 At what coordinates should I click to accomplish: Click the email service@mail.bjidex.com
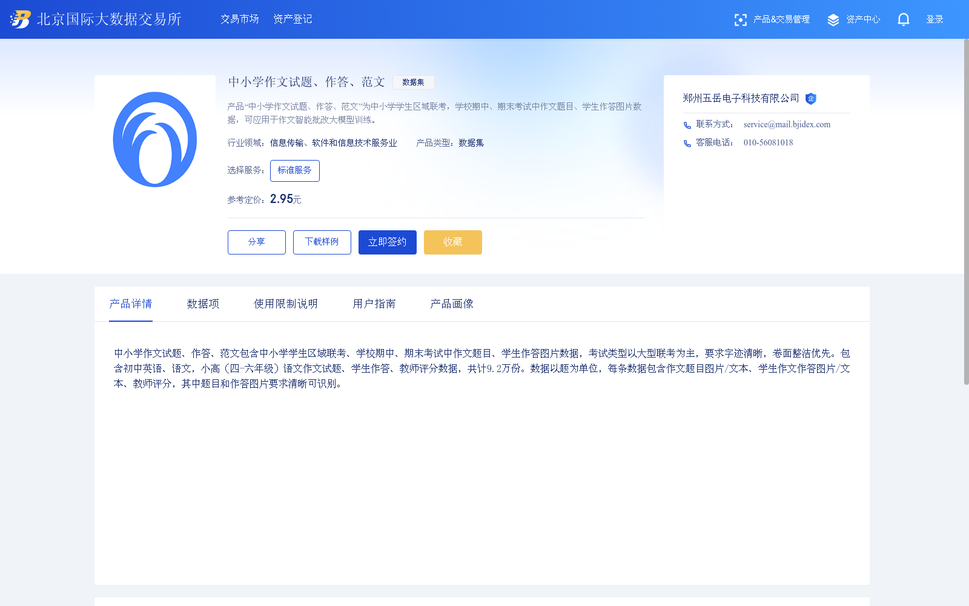tap(787, 124)
